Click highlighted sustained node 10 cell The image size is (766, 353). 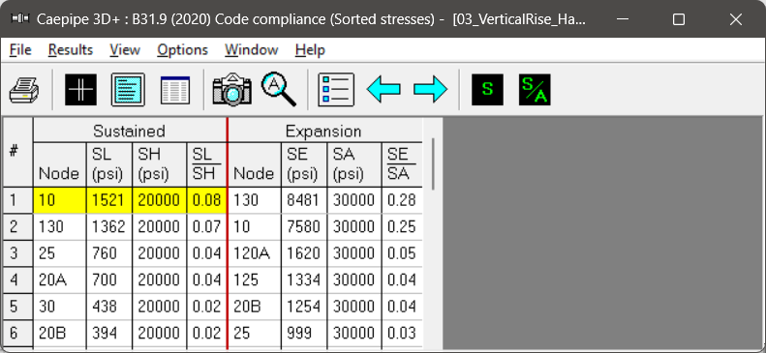coord(60,200)
